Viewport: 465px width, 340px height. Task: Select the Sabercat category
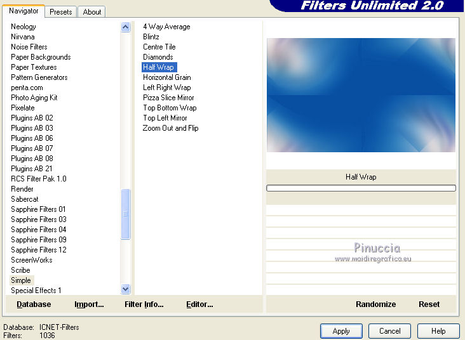click(x=25, y=199)
